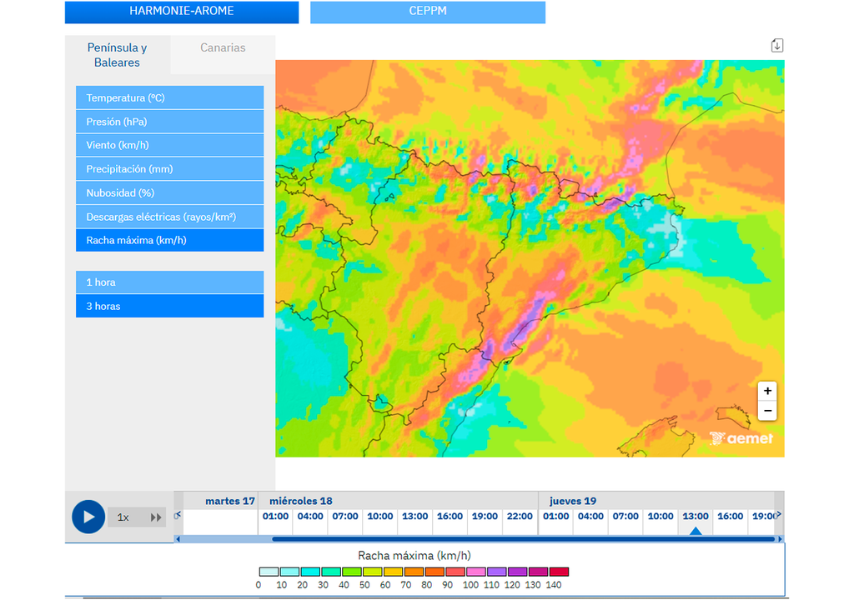Viewport: 854px width, 600px height.
Task: Increase animation speed with fast-forward arrows
Action: 156,517
